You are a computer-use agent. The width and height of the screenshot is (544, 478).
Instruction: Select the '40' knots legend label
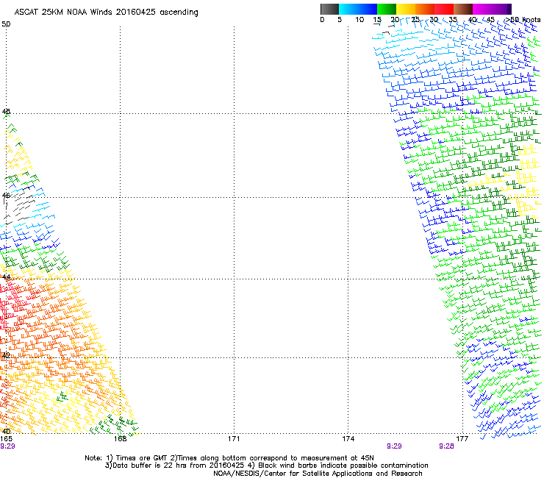(472, 20)
